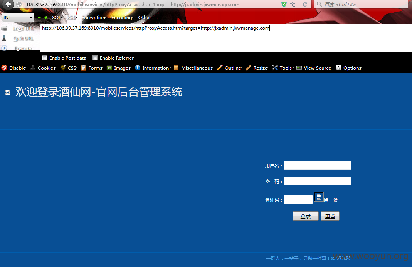Click the HackBar green asterisk icon
This screenshot has width=412, height=267.
(x=46, y=18)
